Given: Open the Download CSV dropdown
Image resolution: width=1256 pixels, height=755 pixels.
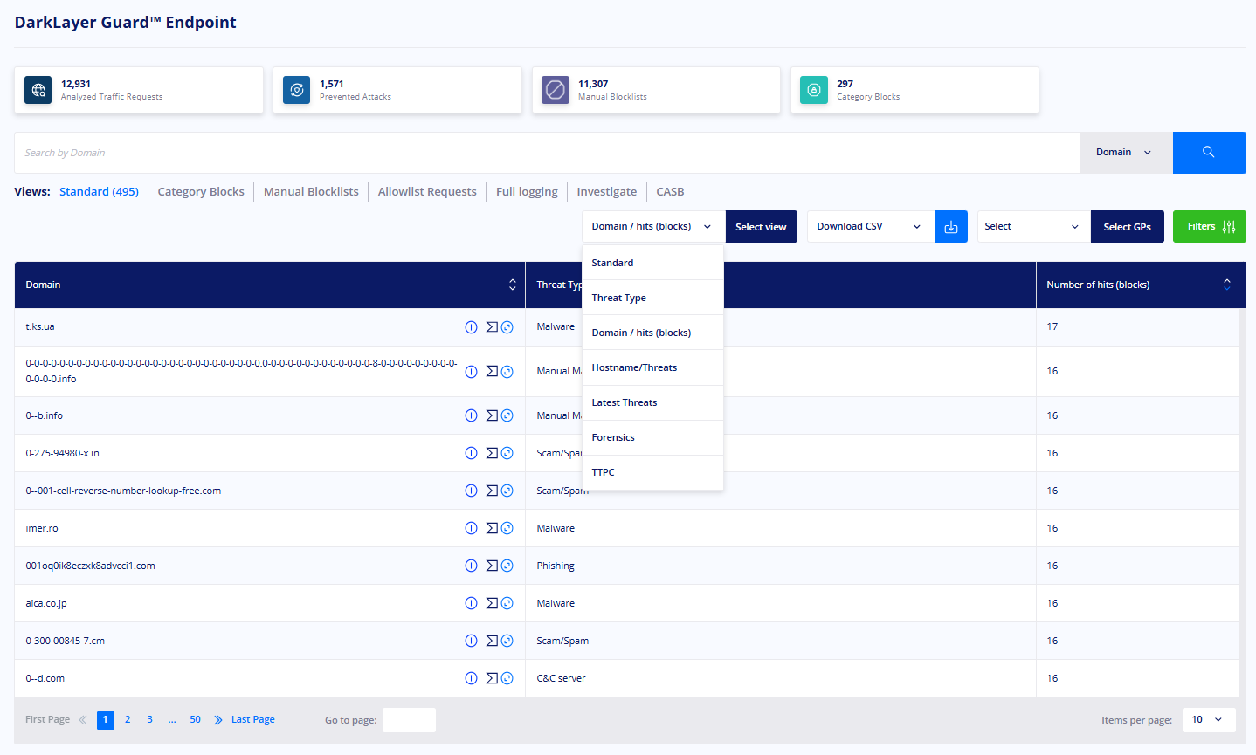Looking at the screenshot, I should tap(871, 227).
